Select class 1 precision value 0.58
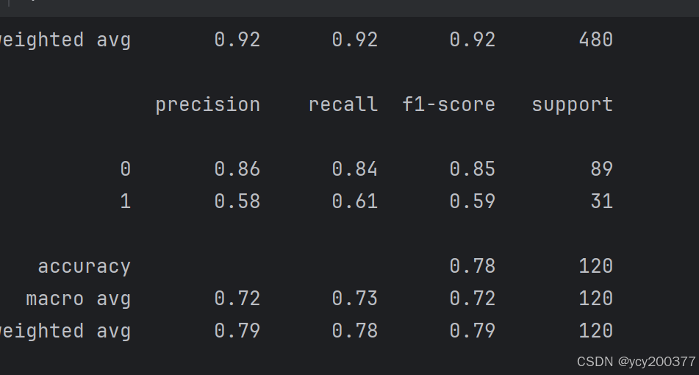The height and width of the screenshot is (375, 699). 237,201
